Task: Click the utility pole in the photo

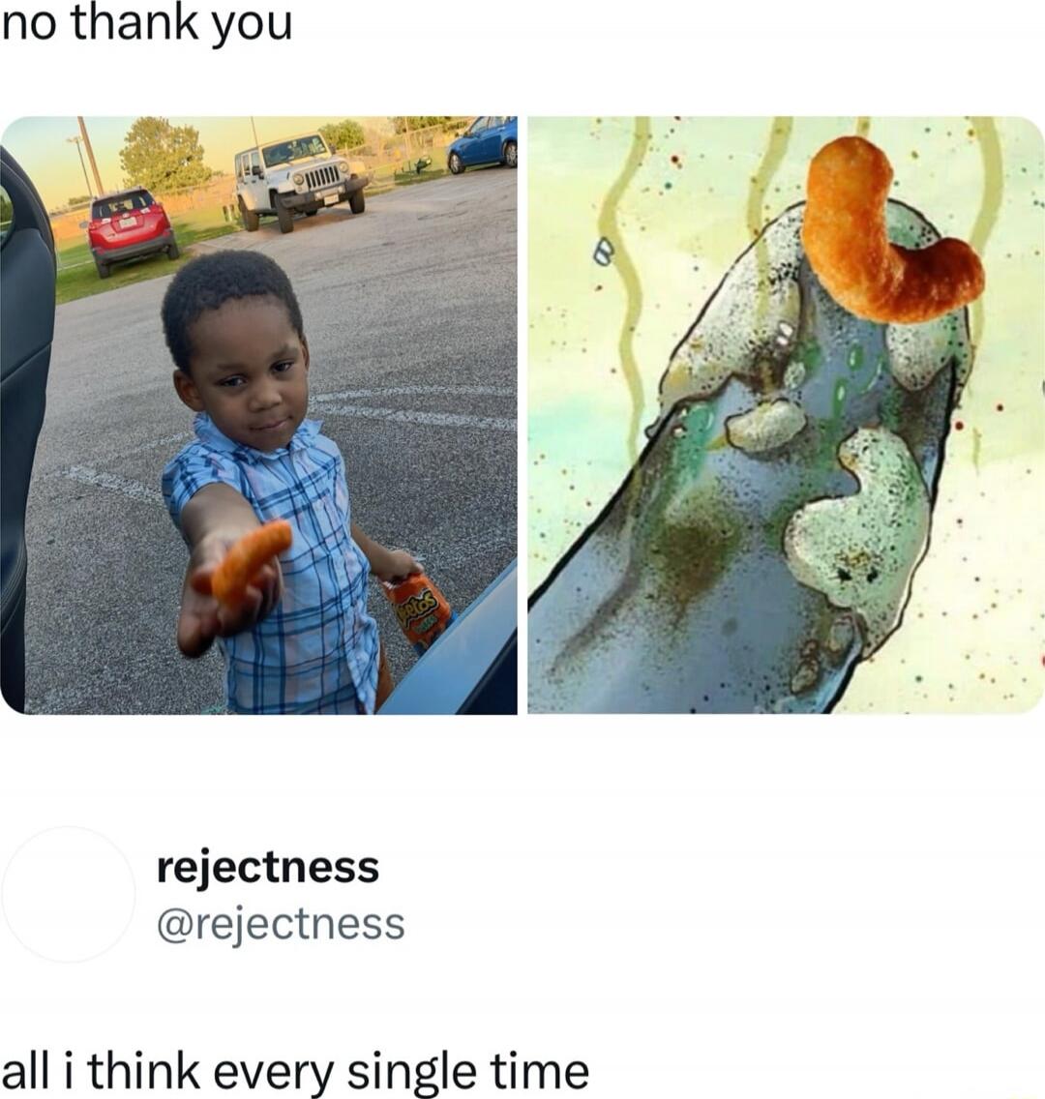Action: click(x=90, y=157)
